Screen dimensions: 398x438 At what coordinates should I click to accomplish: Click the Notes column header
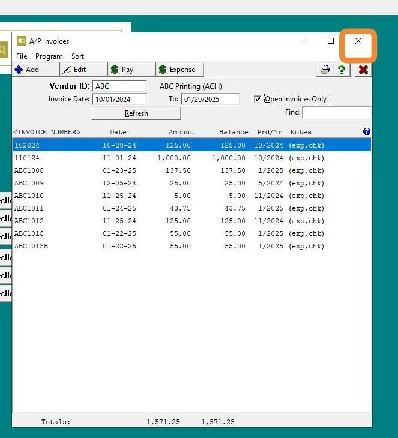[301, 132]
